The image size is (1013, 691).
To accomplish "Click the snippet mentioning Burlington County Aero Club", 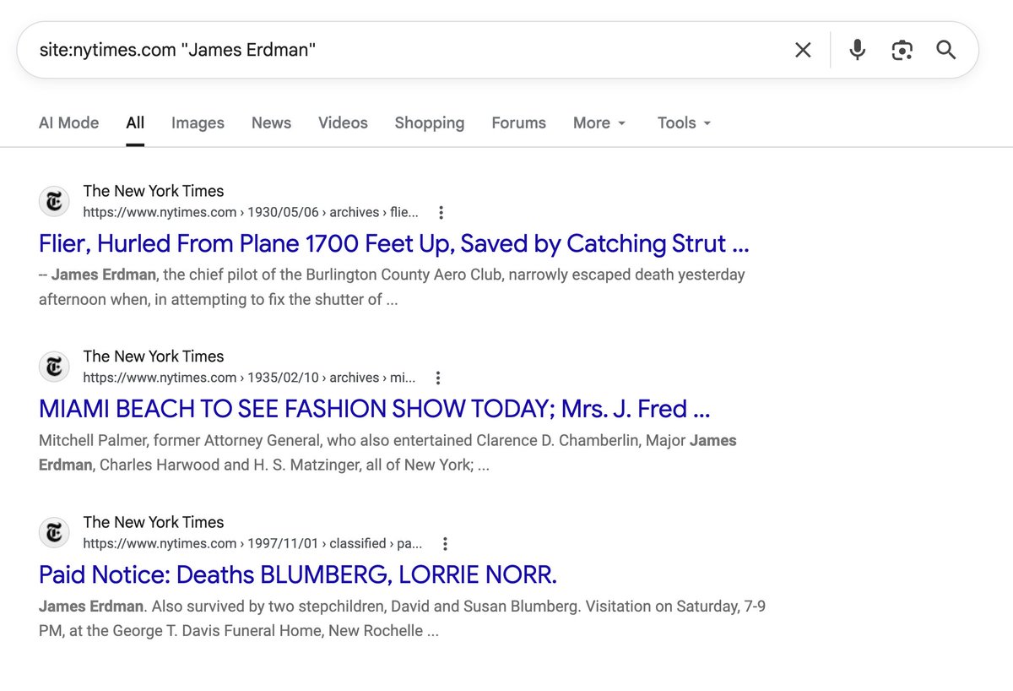I will pyautogui.click(x=392, y=286).
